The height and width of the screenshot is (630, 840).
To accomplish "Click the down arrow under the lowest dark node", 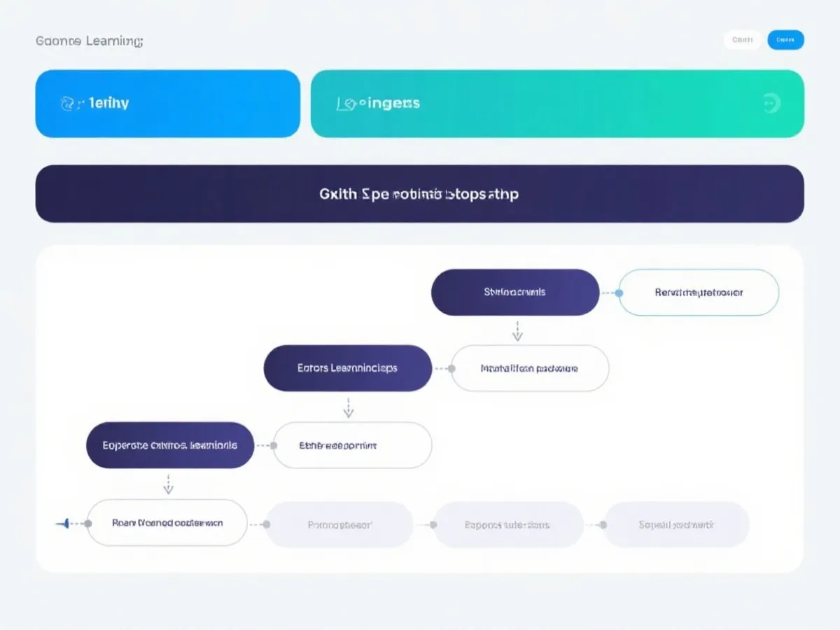I will coord(168,484).
